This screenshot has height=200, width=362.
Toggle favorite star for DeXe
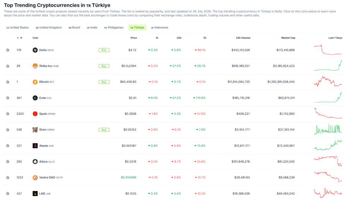[8, 50]
